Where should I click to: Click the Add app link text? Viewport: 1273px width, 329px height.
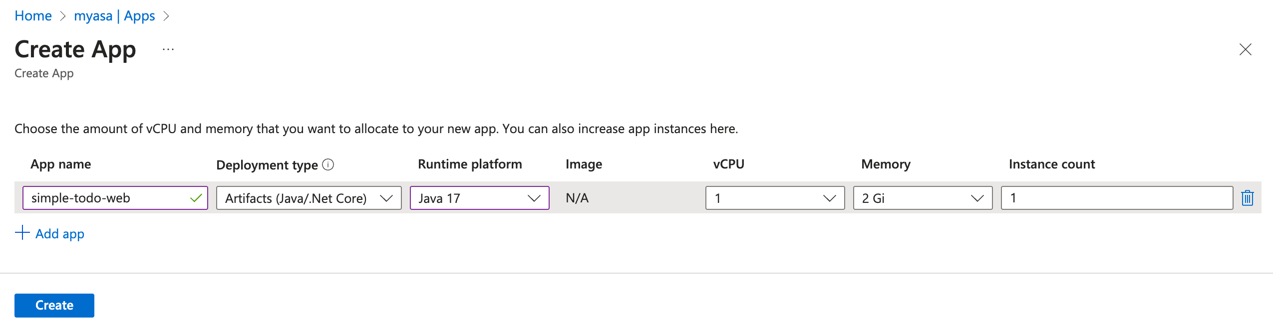(x=60, y=234)
